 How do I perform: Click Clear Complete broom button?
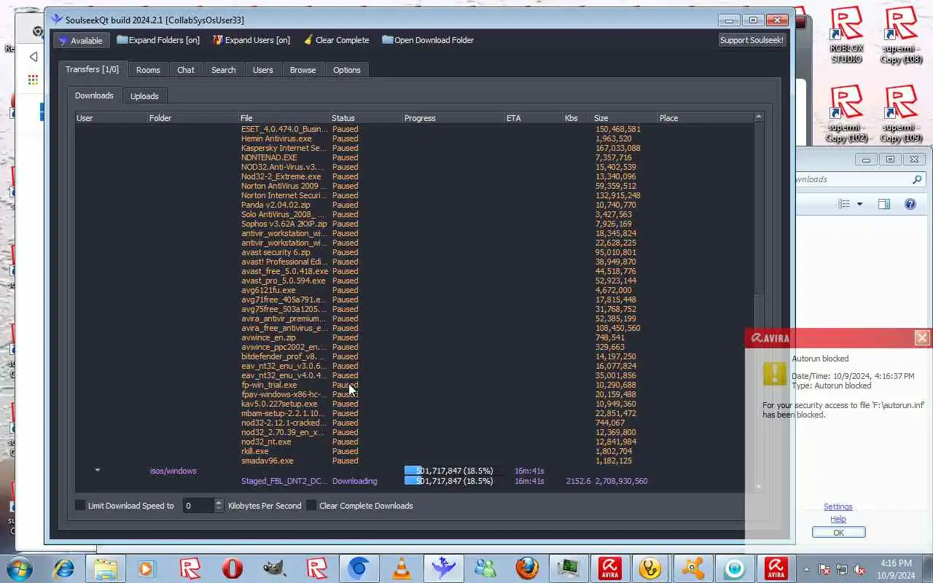tap(336, 40)
